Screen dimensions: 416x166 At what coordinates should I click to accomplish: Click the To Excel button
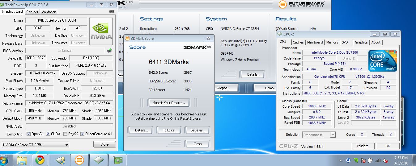[x=169, y=130]
